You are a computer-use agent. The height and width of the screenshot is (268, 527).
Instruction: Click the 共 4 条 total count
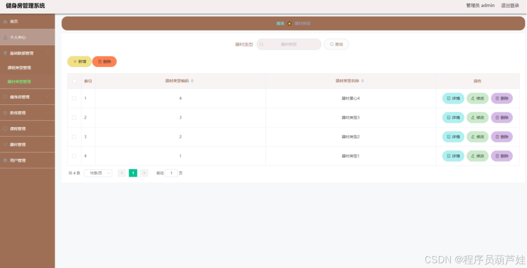74,173
